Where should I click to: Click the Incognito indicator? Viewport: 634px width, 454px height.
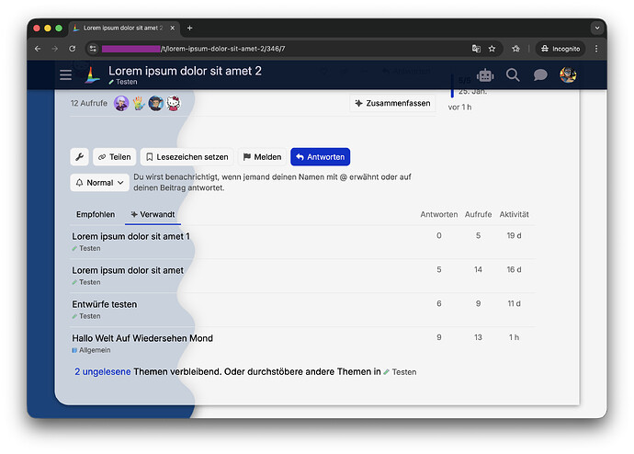click(560, 49)
